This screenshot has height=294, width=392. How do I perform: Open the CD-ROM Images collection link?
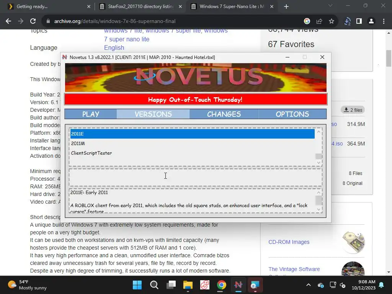[289, 242]
